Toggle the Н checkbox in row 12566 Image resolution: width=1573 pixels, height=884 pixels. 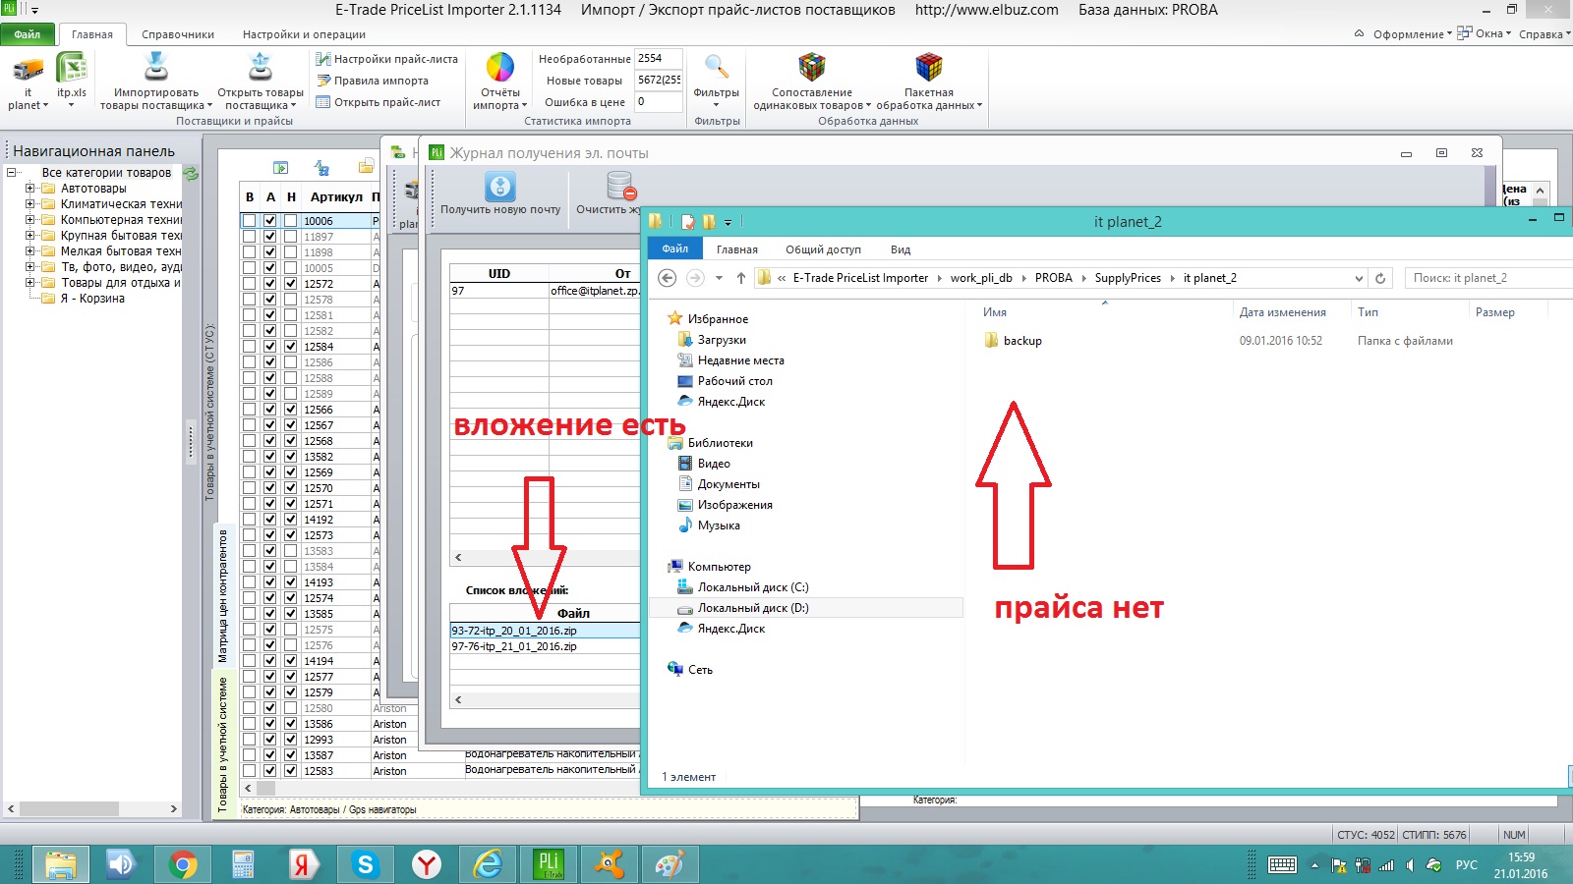tap(290, 410)
